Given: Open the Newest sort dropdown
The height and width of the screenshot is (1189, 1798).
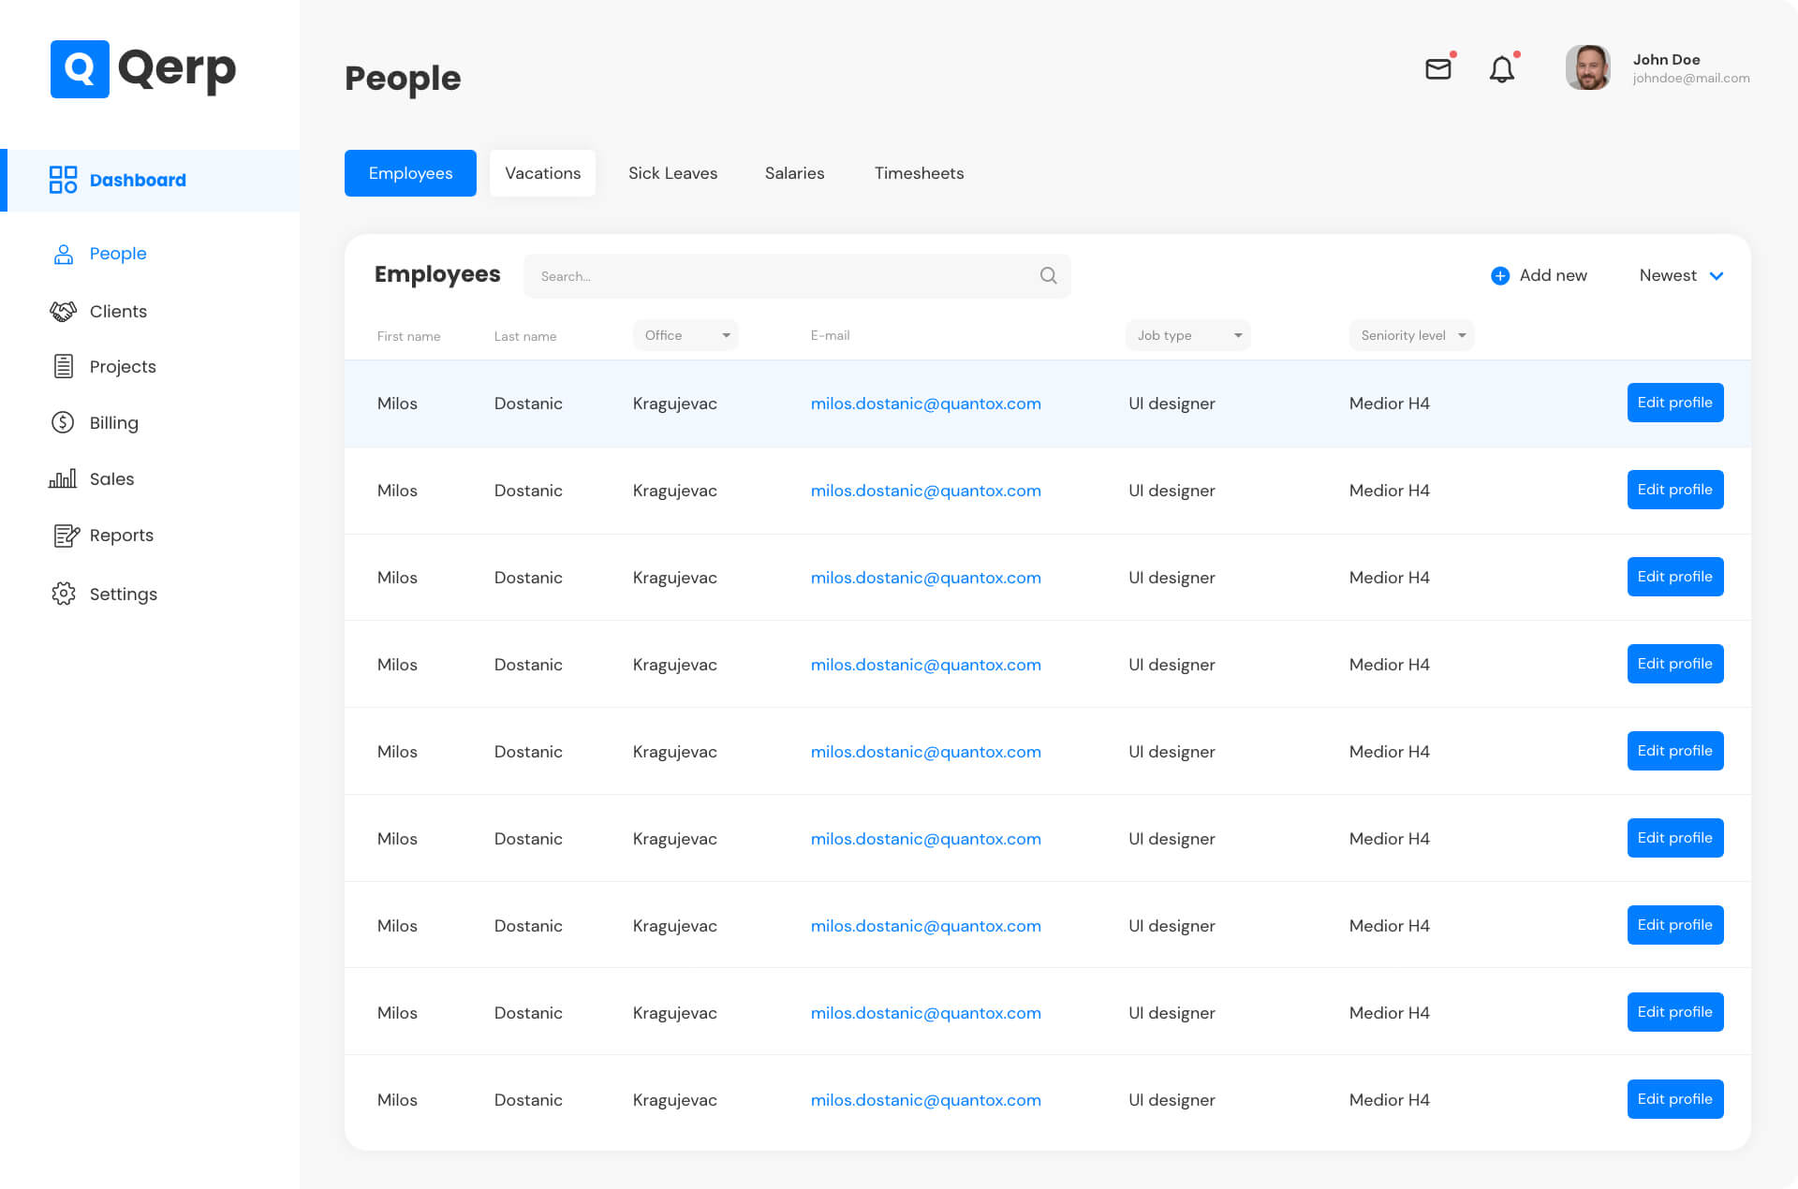Looking at the screenshot, I should click(x=1681, y=276).
